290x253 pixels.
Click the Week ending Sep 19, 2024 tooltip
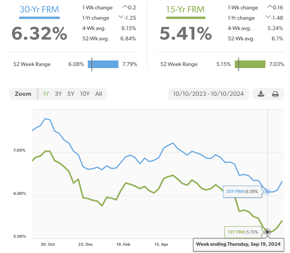tap(238, 244)
